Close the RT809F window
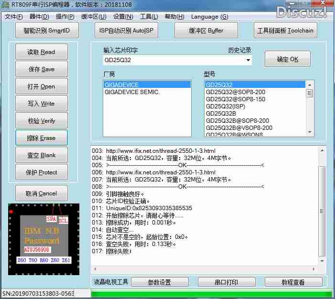 point(323,2)
